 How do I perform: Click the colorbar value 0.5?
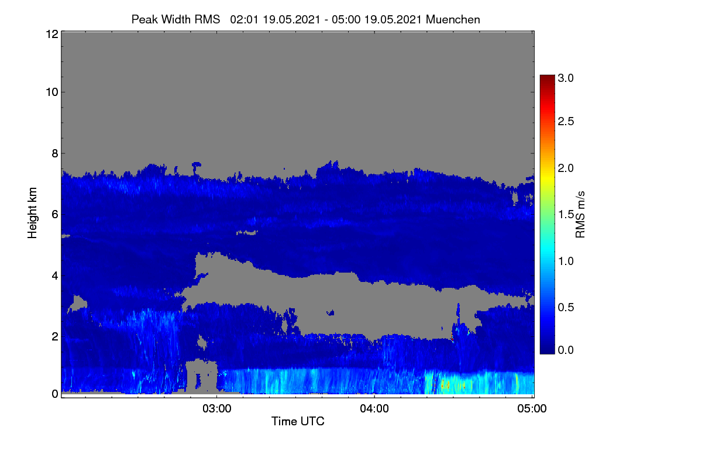(x=566, y=307)
